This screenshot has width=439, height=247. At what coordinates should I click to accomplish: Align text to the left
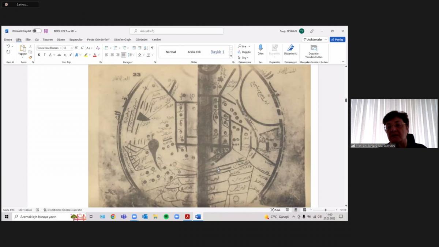106,55
